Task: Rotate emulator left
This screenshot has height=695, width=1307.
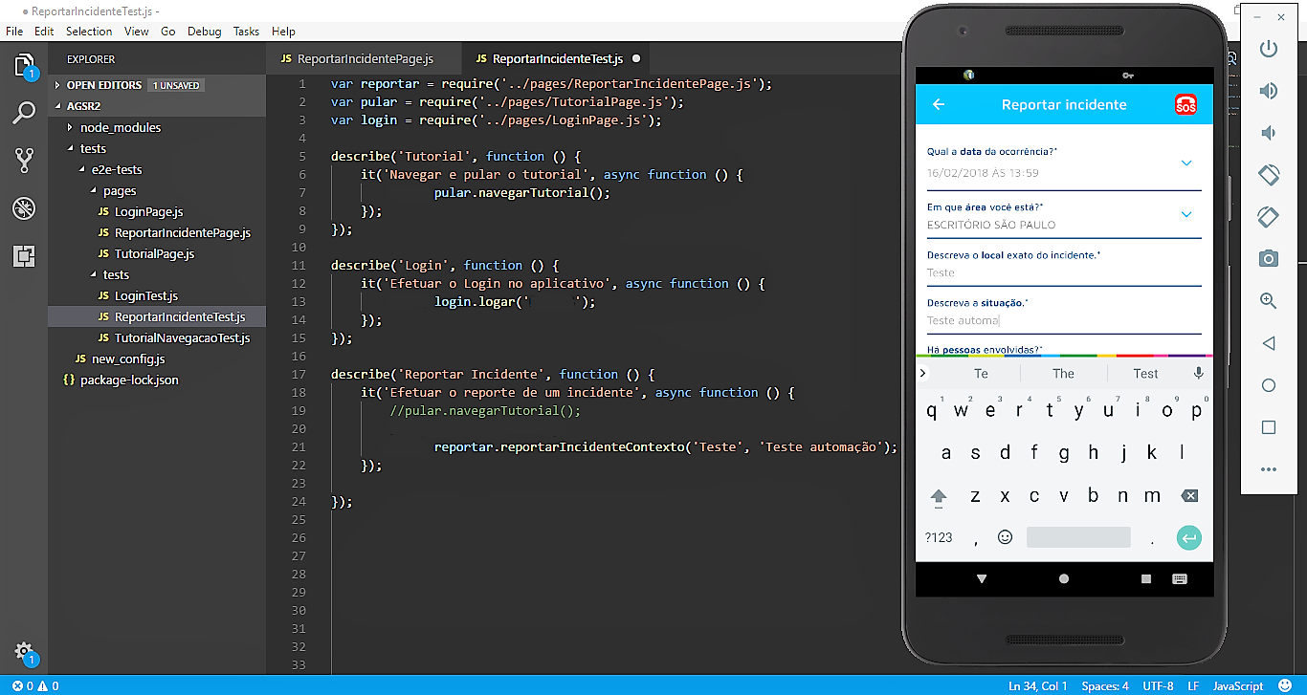Action: pos(1269,175)
